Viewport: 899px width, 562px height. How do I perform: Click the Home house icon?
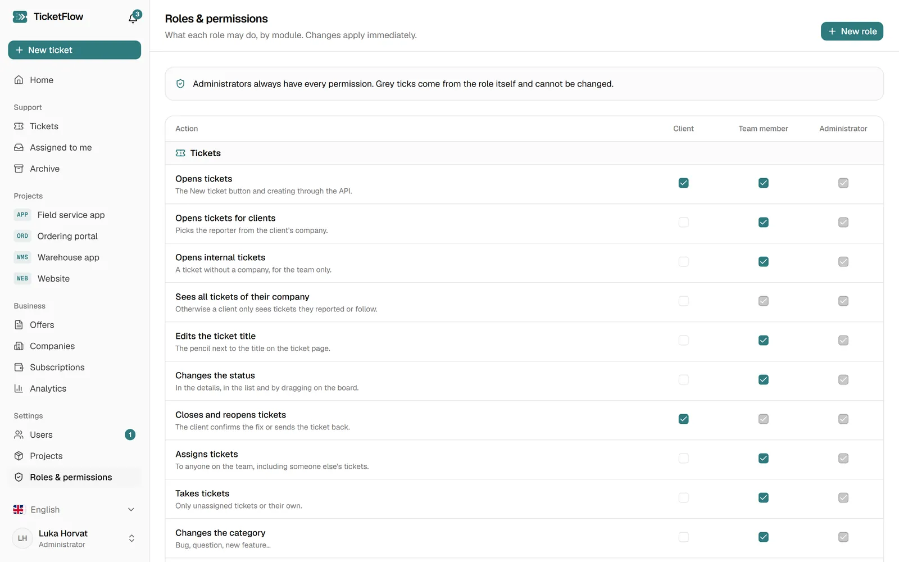click(x=19, y=80)
